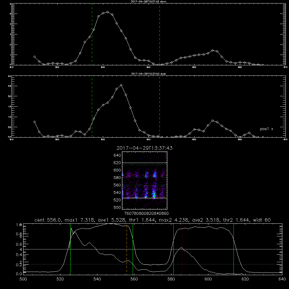Click spectral image y-axis label "600"
The width and height of the screenshot is (289, 289).
[x=117, y=170]
